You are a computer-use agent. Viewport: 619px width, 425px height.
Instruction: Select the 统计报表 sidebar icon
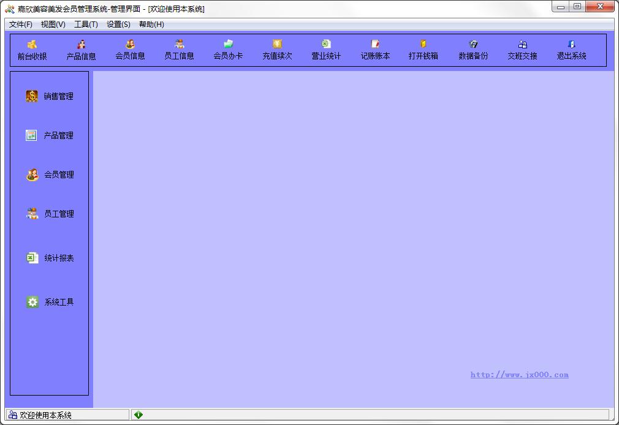(x=32, y=258)
